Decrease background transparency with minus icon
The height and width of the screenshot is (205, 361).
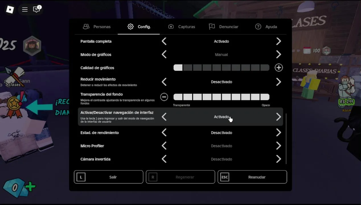[x=164, y=97]
